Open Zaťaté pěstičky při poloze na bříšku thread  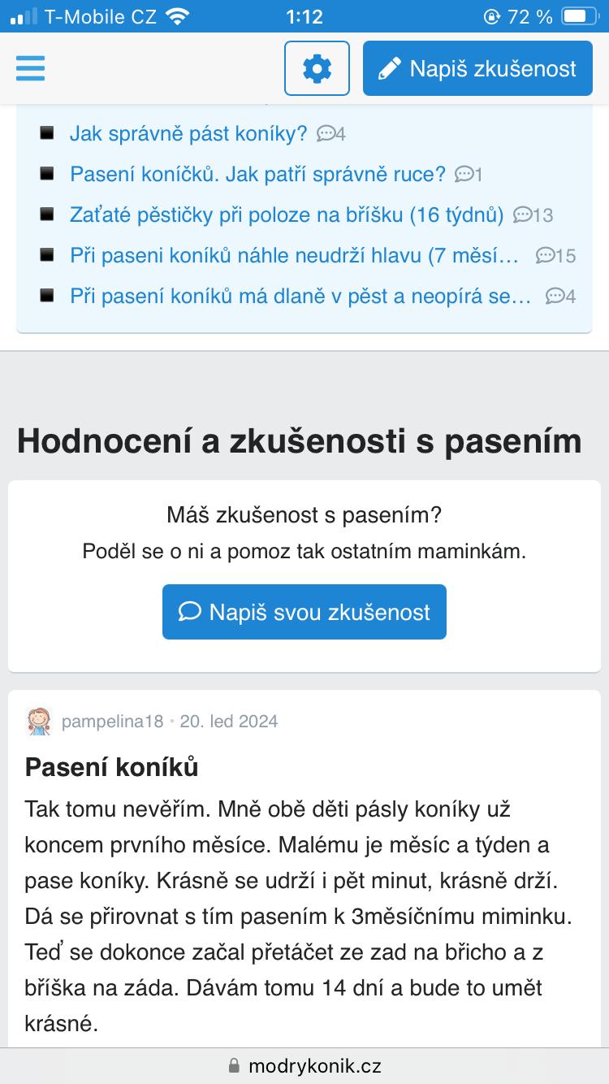[287, 215]
